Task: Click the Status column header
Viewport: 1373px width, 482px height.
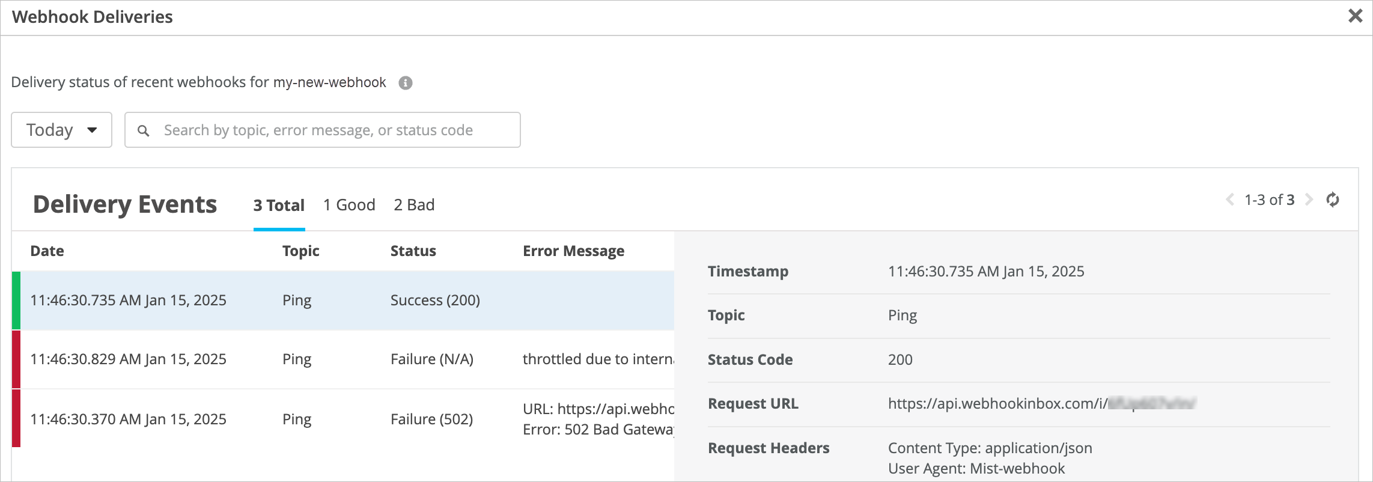Action: (413, 251)
